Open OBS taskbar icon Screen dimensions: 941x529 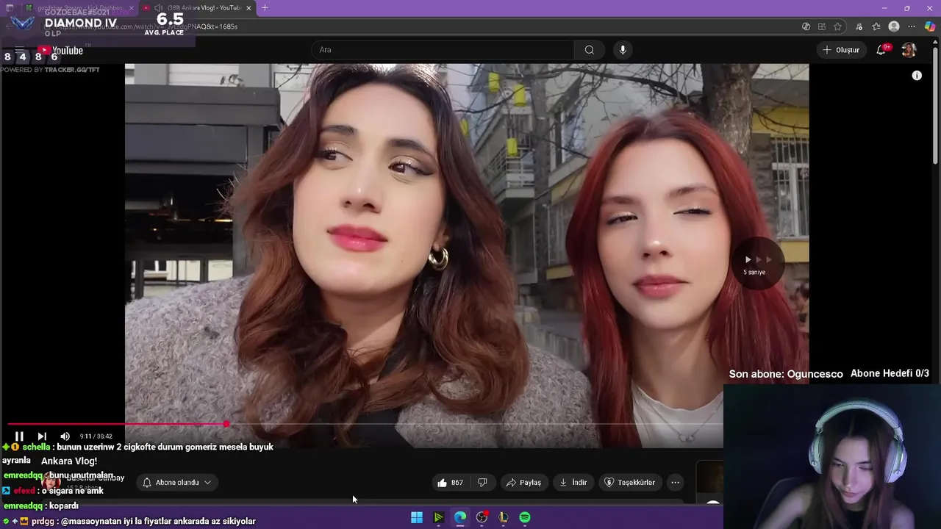tap(482, 517)
